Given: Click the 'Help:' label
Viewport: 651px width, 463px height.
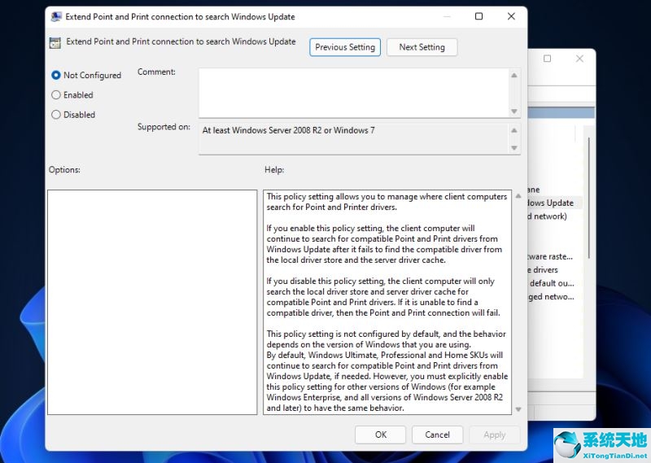Looking at the screenshot, I should [274, 170].
